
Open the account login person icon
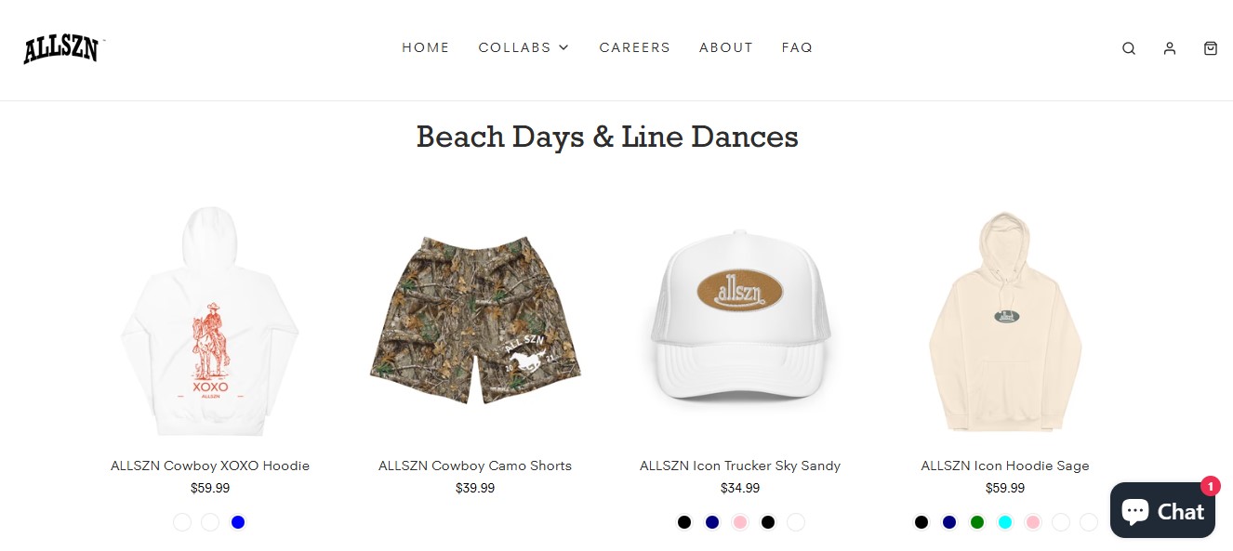pos(1169,48)
